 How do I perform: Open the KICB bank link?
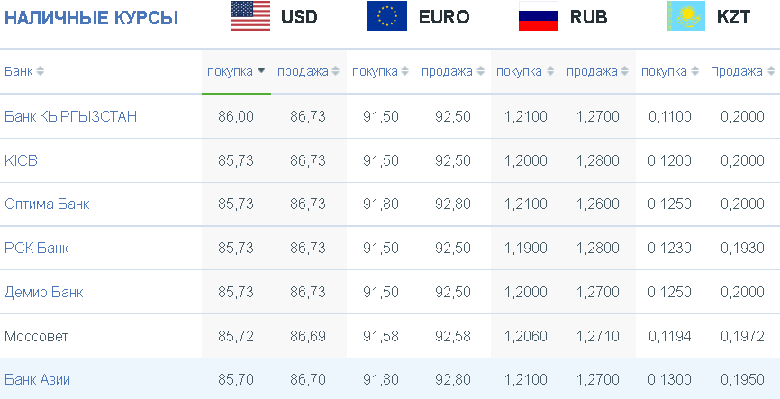point(21,160)
